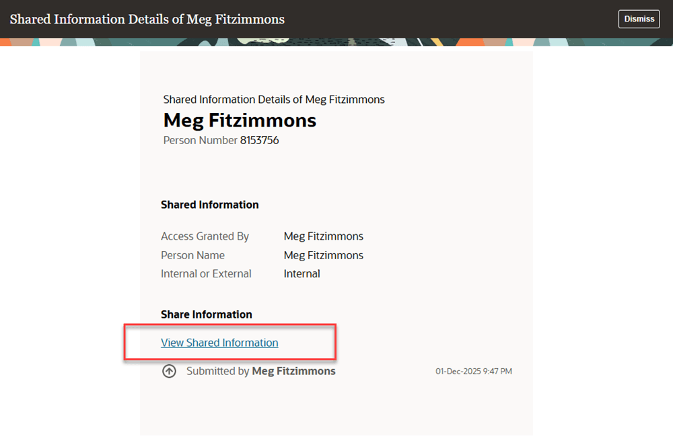Image resolution: width=673 pixels, height=443 pixels.
Task: Click the Internal or External label
Action: click(x=206, y=273)
